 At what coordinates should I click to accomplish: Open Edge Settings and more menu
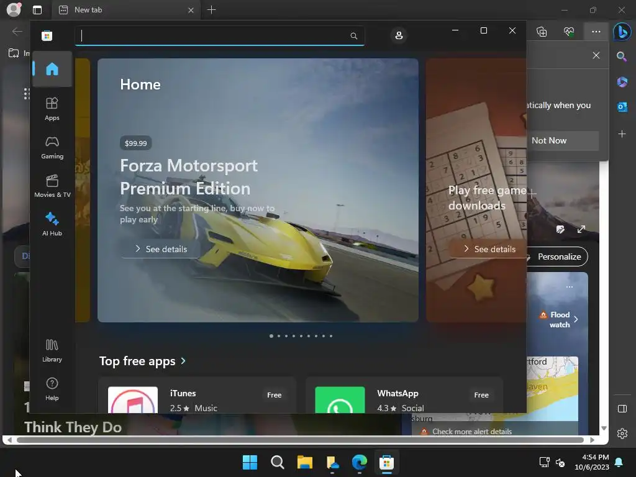[x=596, y=32]
